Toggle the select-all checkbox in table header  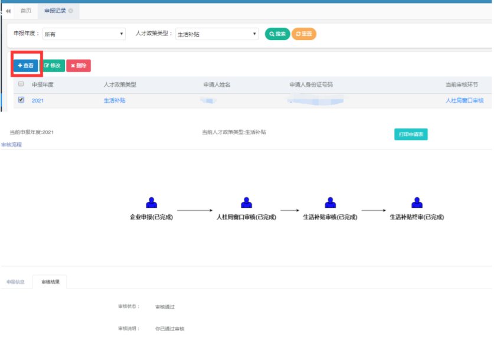(x=21, y=84)
